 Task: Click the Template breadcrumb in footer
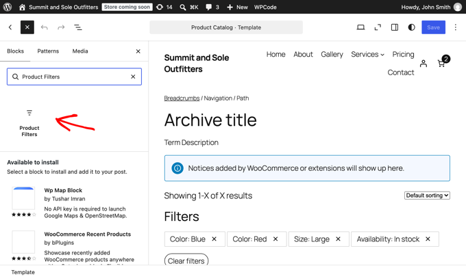click(x=23, y=272)
